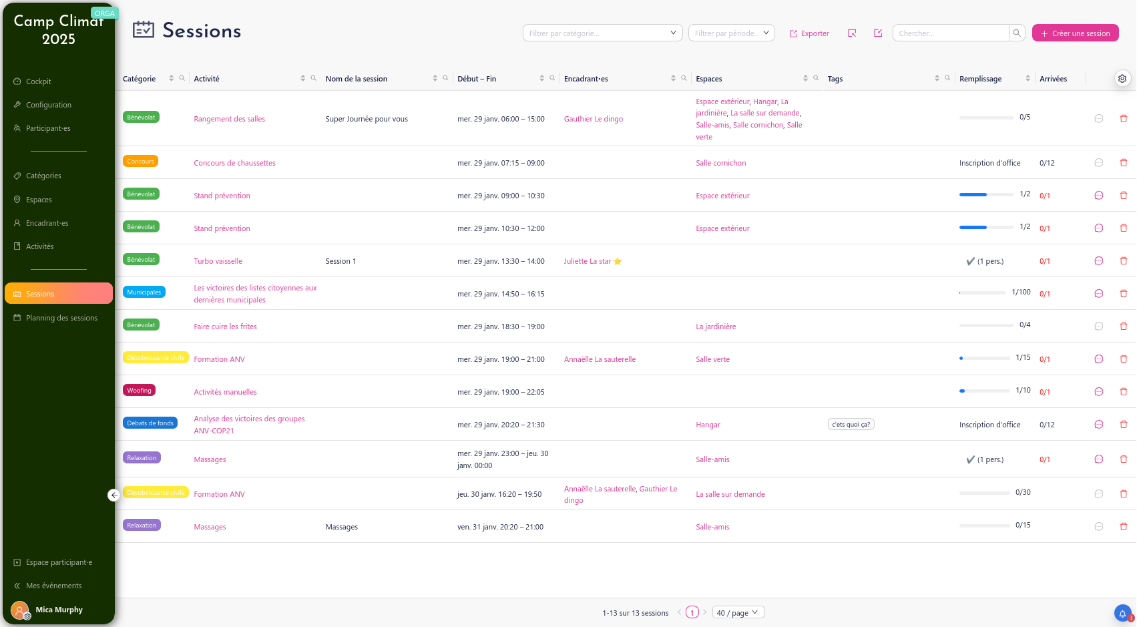Expand the Filtrer par période dropdown

point(731,33)
